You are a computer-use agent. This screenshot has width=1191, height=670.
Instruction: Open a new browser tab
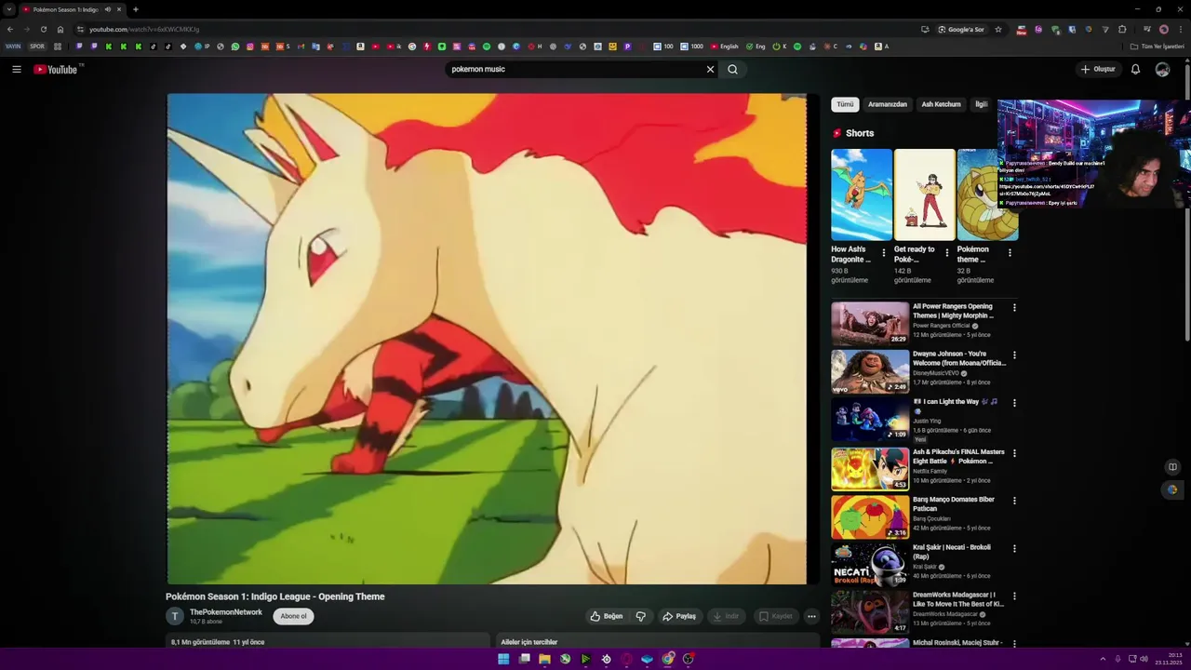point(136,9)
